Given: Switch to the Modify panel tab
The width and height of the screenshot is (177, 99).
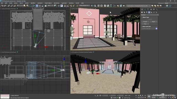Looking at the screenshot, I should (145, 9).
